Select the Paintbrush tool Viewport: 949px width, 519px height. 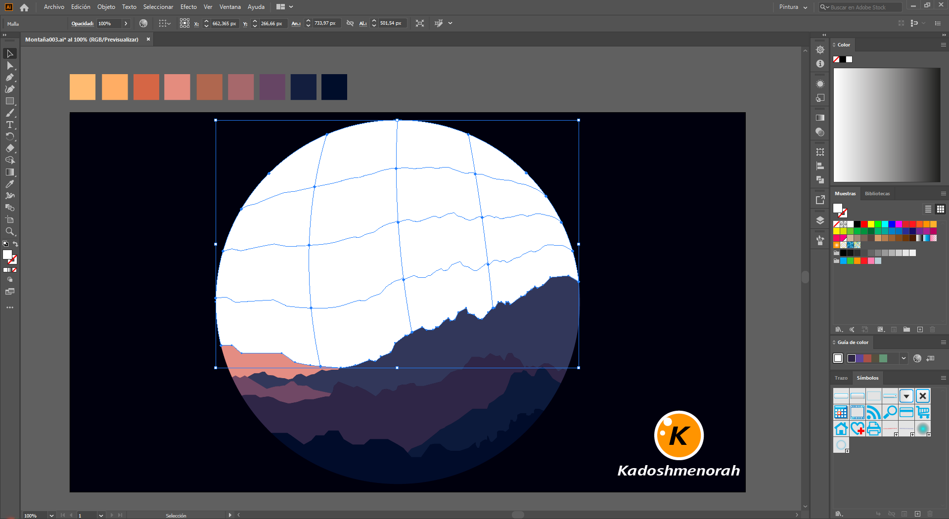point(10,113)
